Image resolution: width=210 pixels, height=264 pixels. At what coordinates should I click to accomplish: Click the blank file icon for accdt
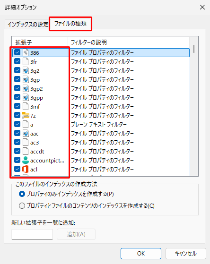[26, 151]
